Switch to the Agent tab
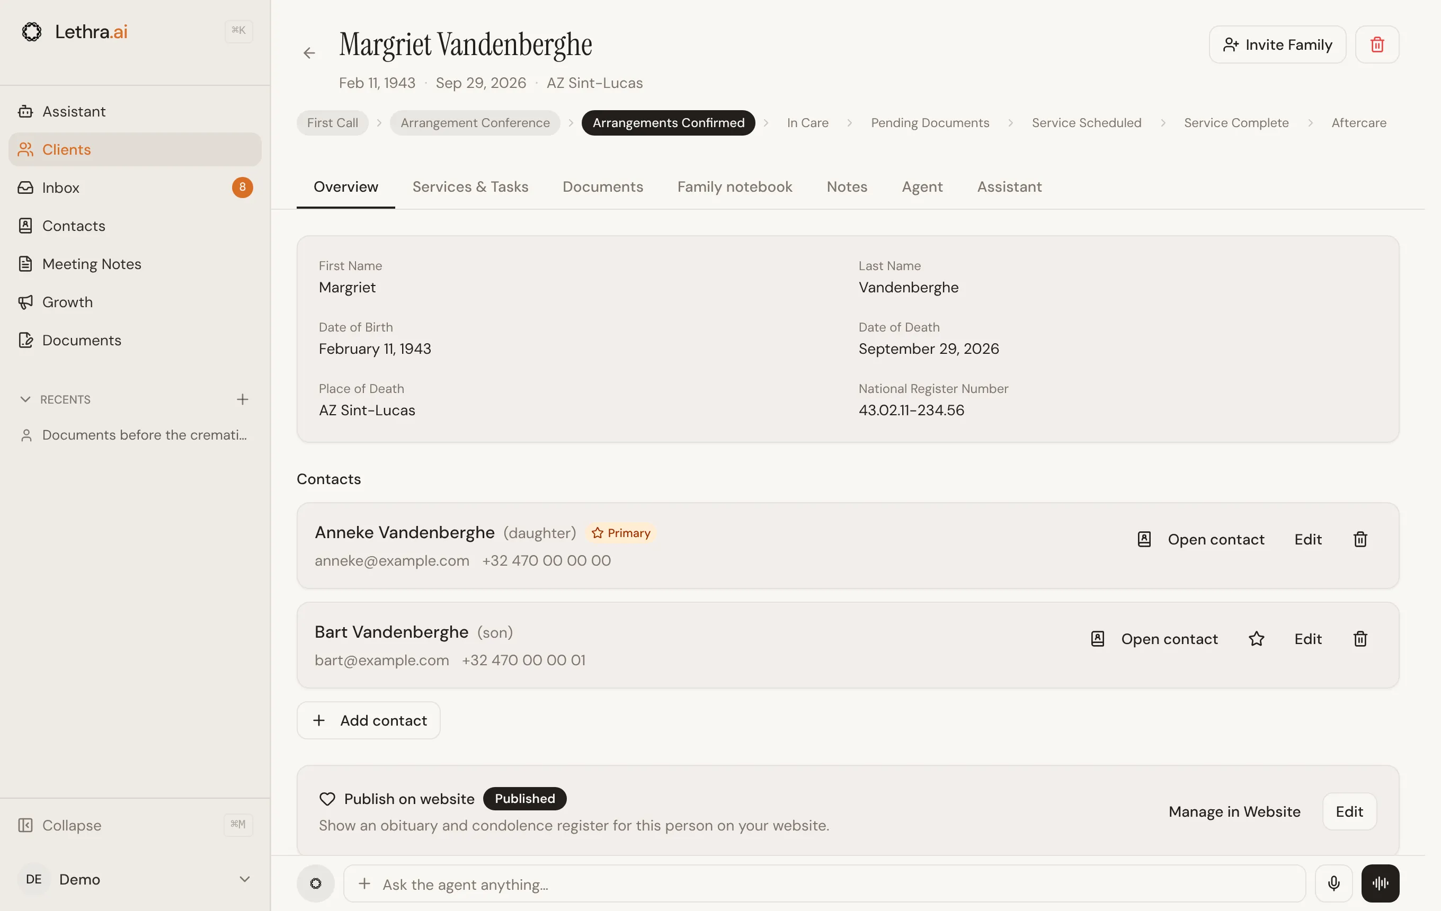The height and width of the screenshot is (911, 1441). [x=922, y=187]
